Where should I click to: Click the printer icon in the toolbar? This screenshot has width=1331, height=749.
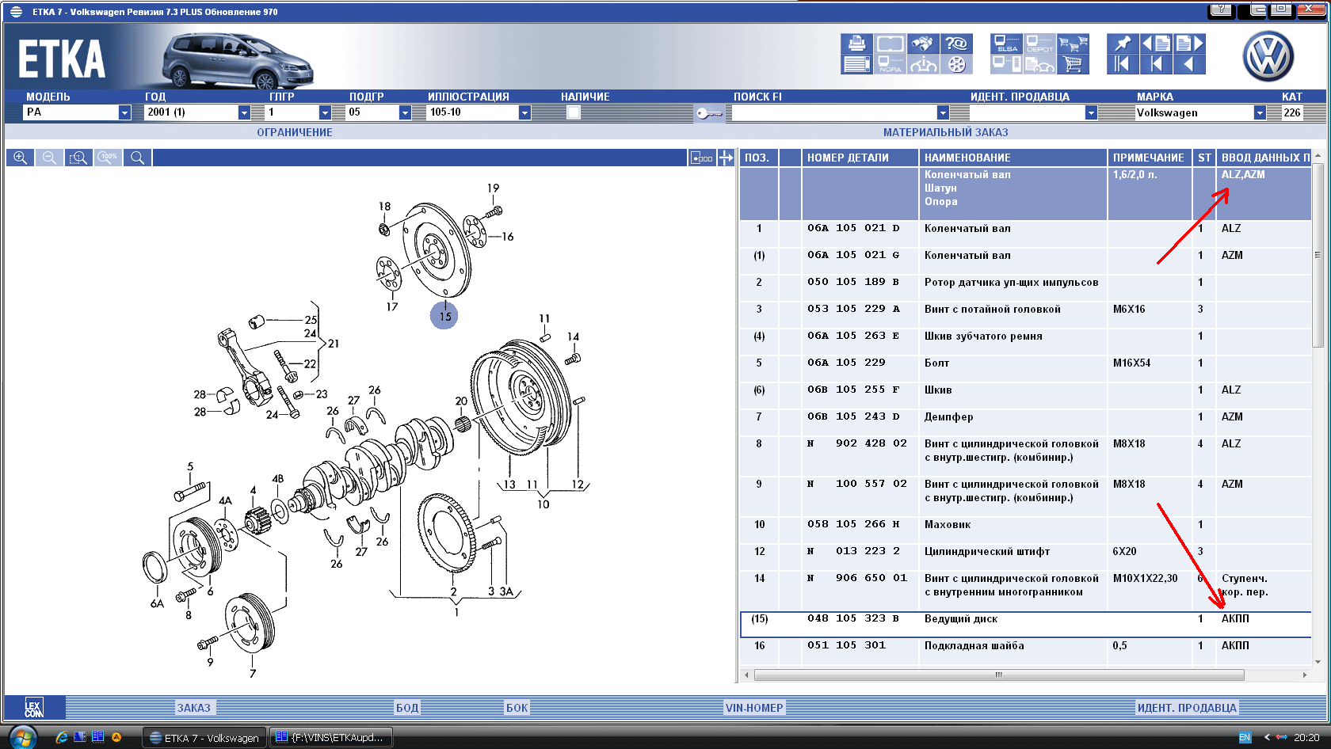pos(856,44)
